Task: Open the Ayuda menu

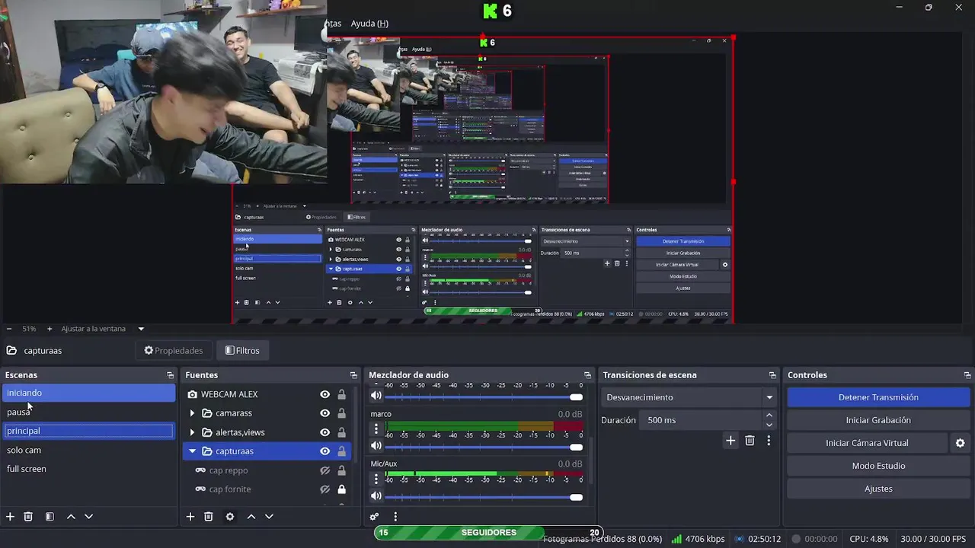Action: tap(369, 24)
